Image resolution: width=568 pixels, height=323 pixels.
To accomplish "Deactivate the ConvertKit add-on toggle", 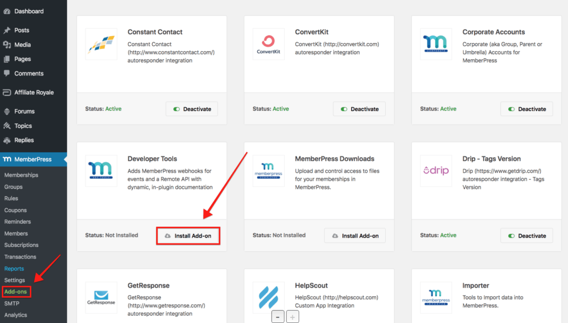I will click(x=359, y=109).
